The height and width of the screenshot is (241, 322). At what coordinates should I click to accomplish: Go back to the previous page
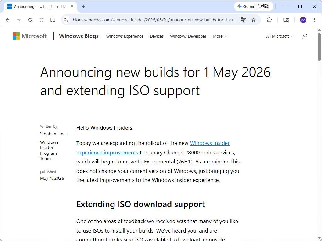pos(8,20)
